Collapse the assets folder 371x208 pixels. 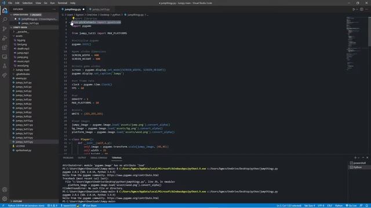(x=14, y=36)
